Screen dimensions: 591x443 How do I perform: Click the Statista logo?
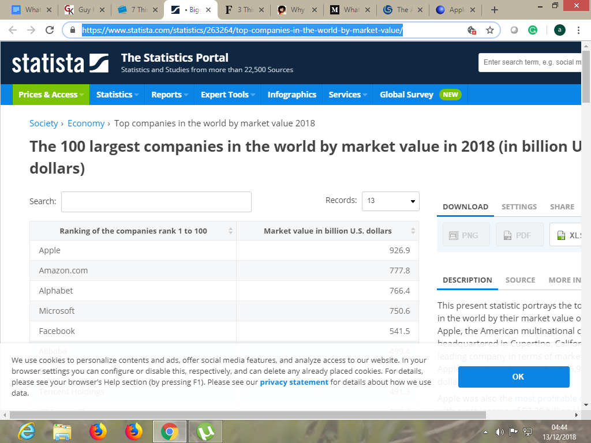click(x=60, y=63)
